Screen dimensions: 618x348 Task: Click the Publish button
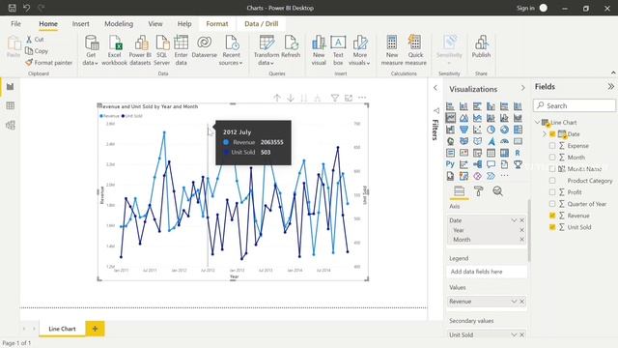point(481,47)
